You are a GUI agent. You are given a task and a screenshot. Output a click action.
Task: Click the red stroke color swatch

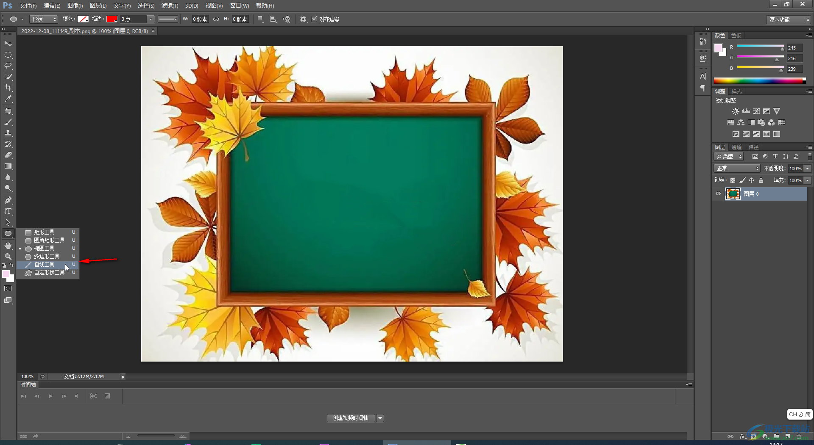click(112, 19)
